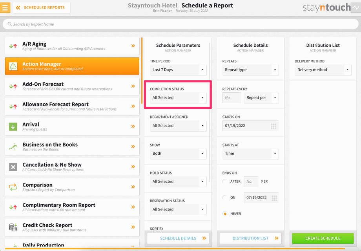361x251 pixels.
Task: Select the Allowance Forecast Report
Action: coord(72,106)
